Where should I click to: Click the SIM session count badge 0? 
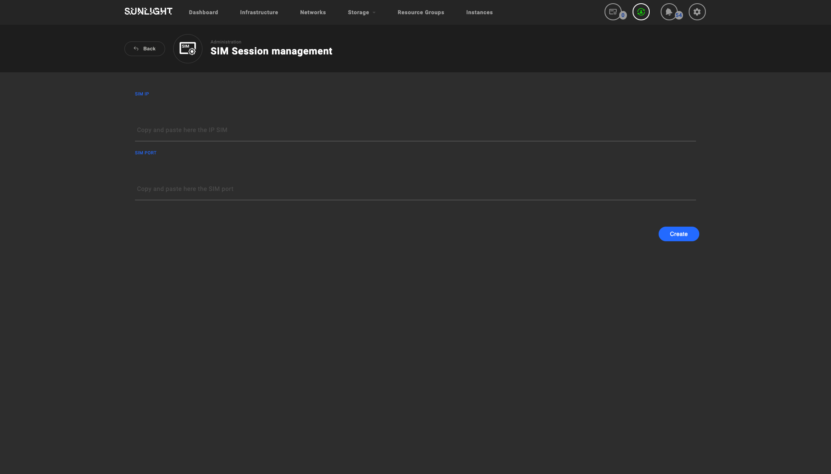(623, 15)
